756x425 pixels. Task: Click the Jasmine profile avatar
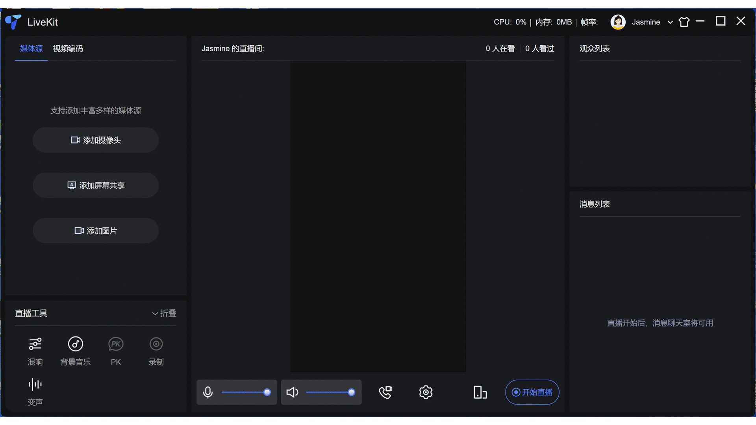click(x=618, y=22)
